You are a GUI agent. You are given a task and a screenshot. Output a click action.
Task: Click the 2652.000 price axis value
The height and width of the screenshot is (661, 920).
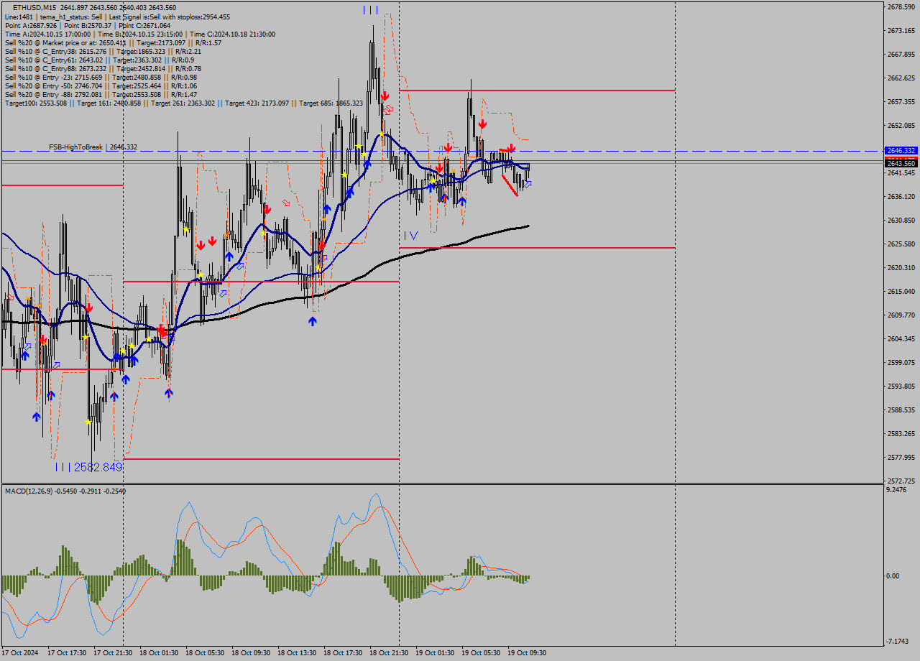point(901,126)
